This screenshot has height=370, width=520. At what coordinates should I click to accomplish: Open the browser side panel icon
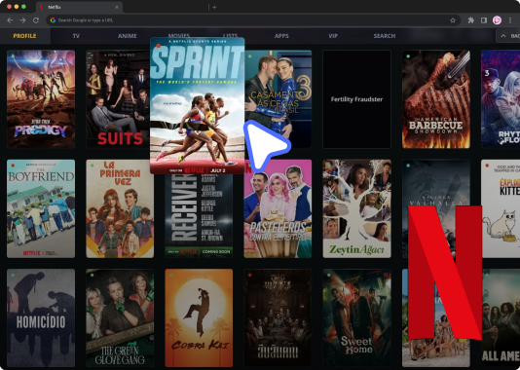(484, 20)
